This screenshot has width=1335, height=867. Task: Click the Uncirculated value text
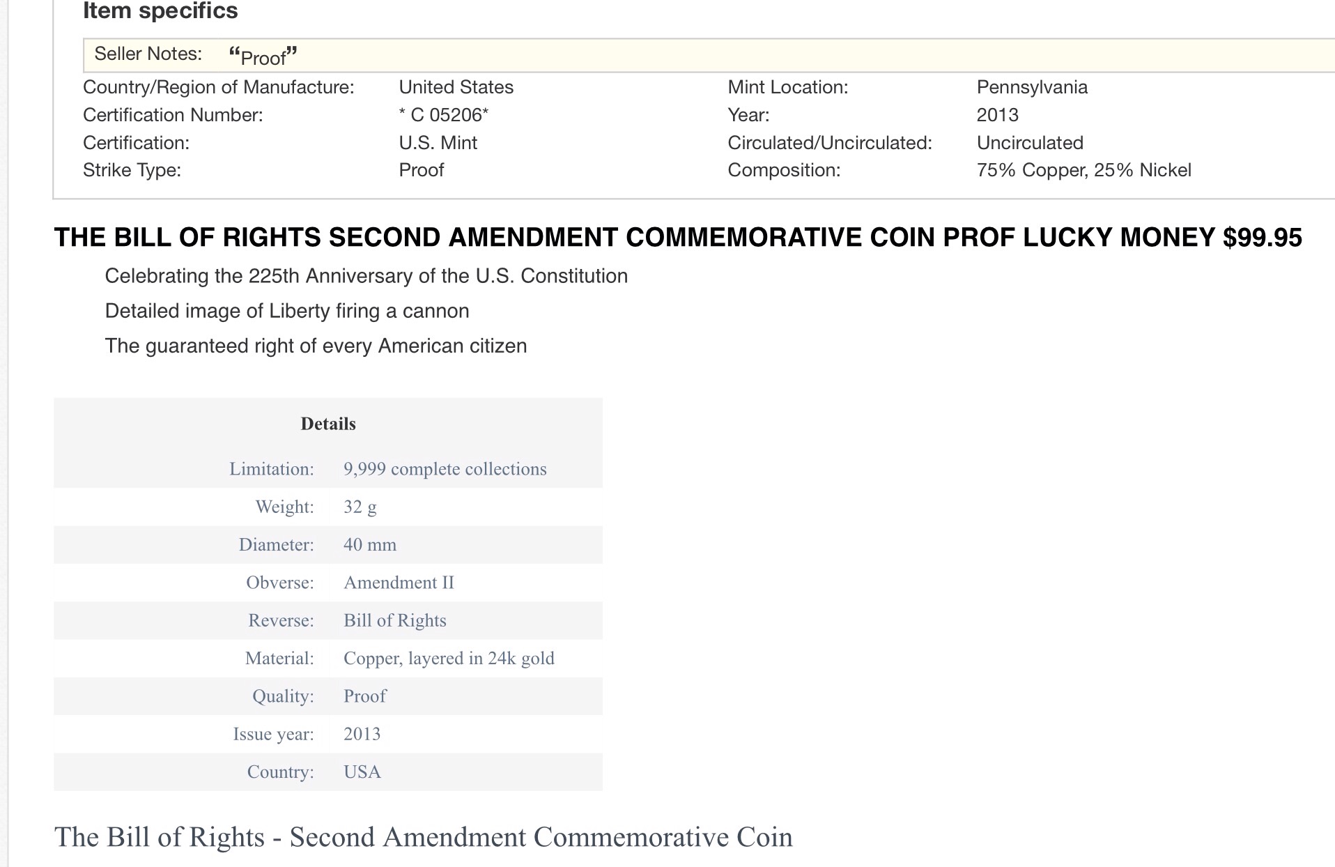pos(1029,143)
